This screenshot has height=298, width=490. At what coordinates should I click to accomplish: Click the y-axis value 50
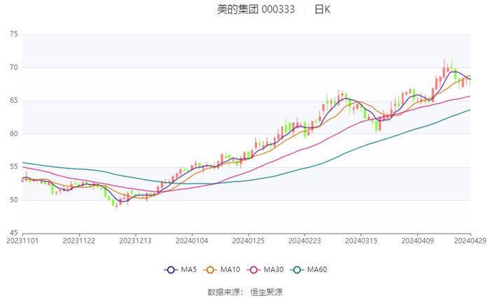(x=14, y=200)
